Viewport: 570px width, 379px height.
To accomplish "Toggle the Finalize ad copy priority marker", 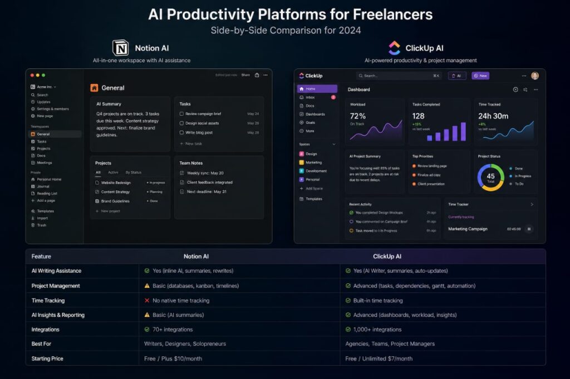I will pyautogui.click(x=414, y=175).
